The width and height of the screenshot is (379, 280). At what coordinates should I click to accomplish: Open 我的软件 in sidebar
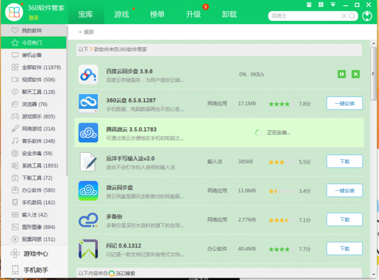point(33,30)
